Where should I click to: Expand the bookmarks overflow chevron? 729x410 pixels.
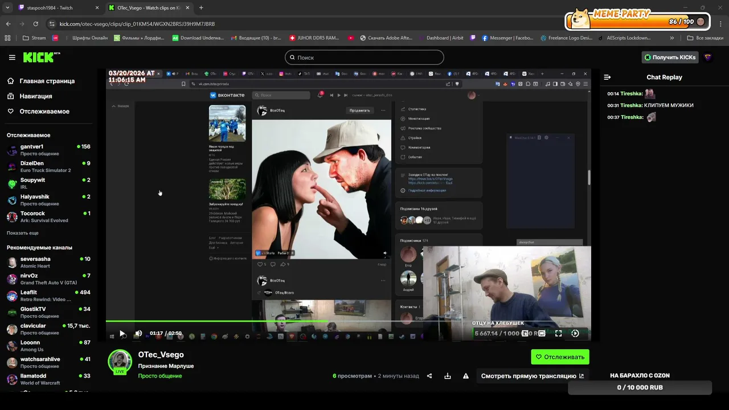pos(672,38)
